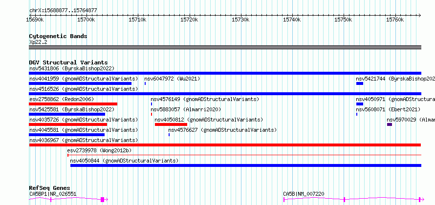
Task: Click the 15760k ruler position label
Action: pyautogui.click(x=395, y=20)
